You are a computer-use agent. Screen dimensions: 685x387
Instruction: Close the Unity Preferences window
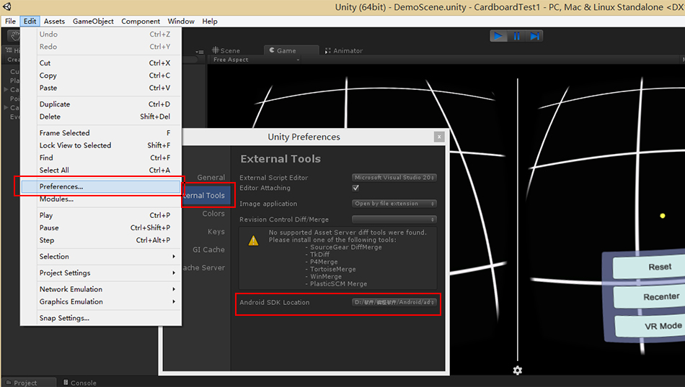click(x=439, y=137)
